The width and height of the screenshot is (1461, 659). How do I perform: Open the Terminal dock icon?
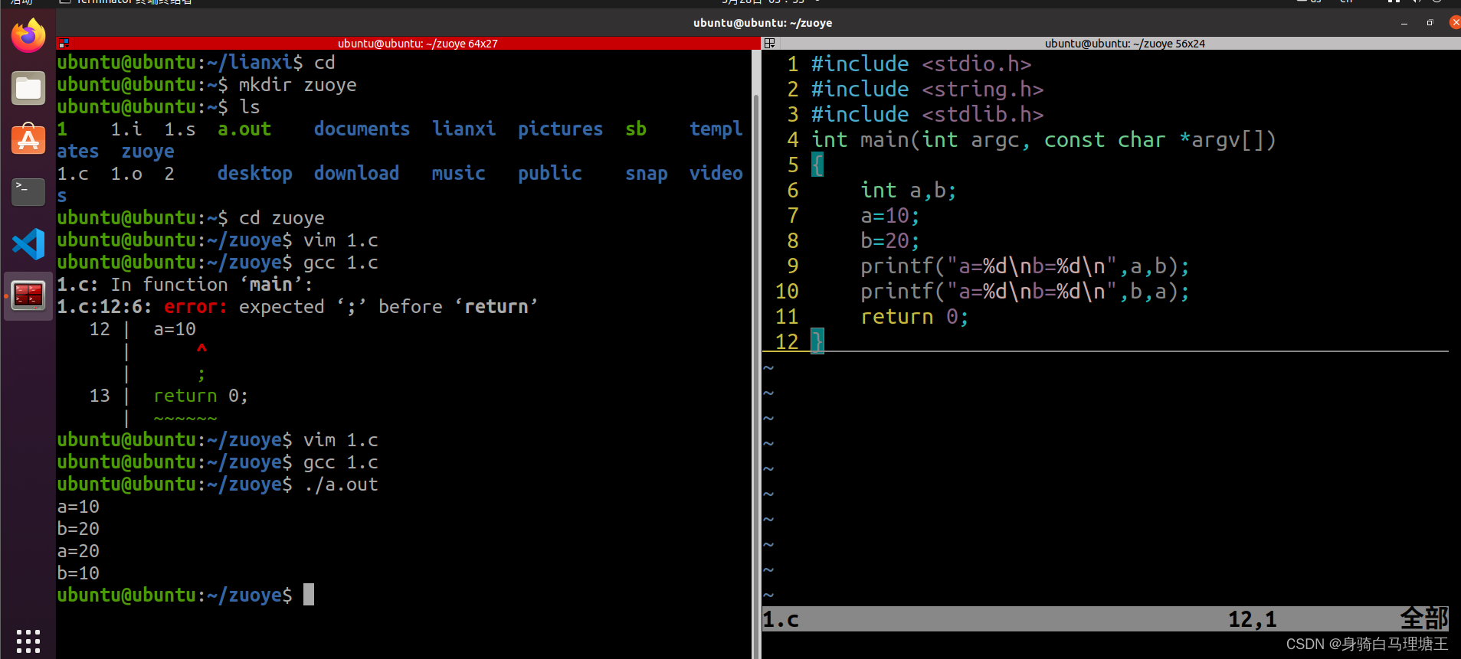coord(28,192)
